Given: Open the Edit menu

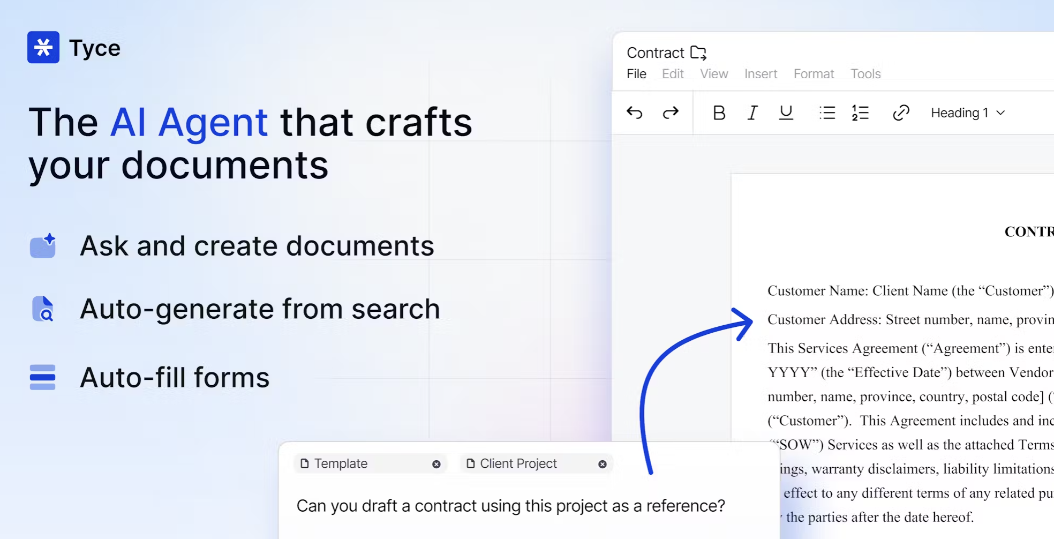Looking at the screenshot, I should point(673,74).
